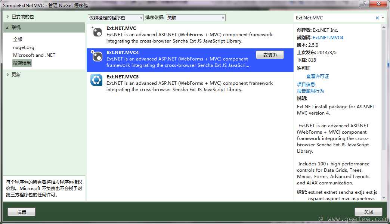Click the 设置 settings button

(x=21, y=212)
